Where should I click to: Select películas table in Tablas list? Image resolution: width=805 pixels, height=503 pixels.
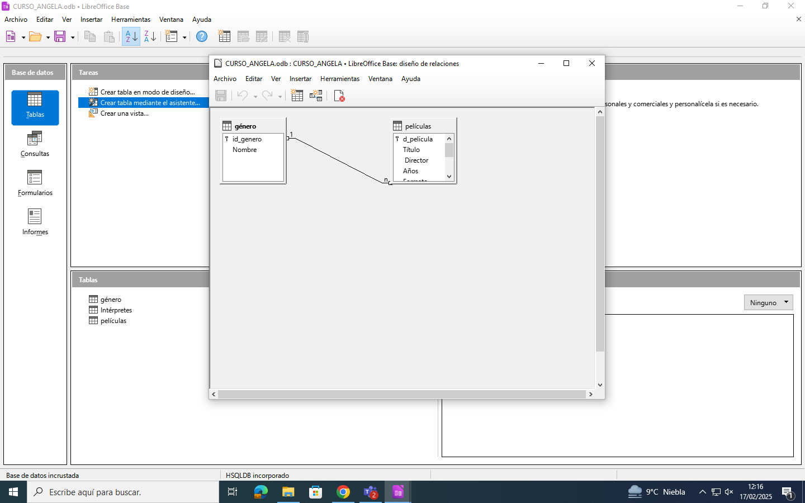[113, 321]
